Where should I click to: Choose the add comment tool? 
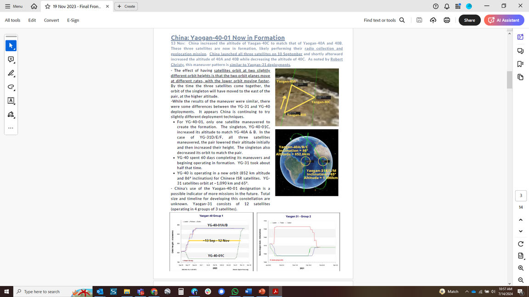click(11, 60)
